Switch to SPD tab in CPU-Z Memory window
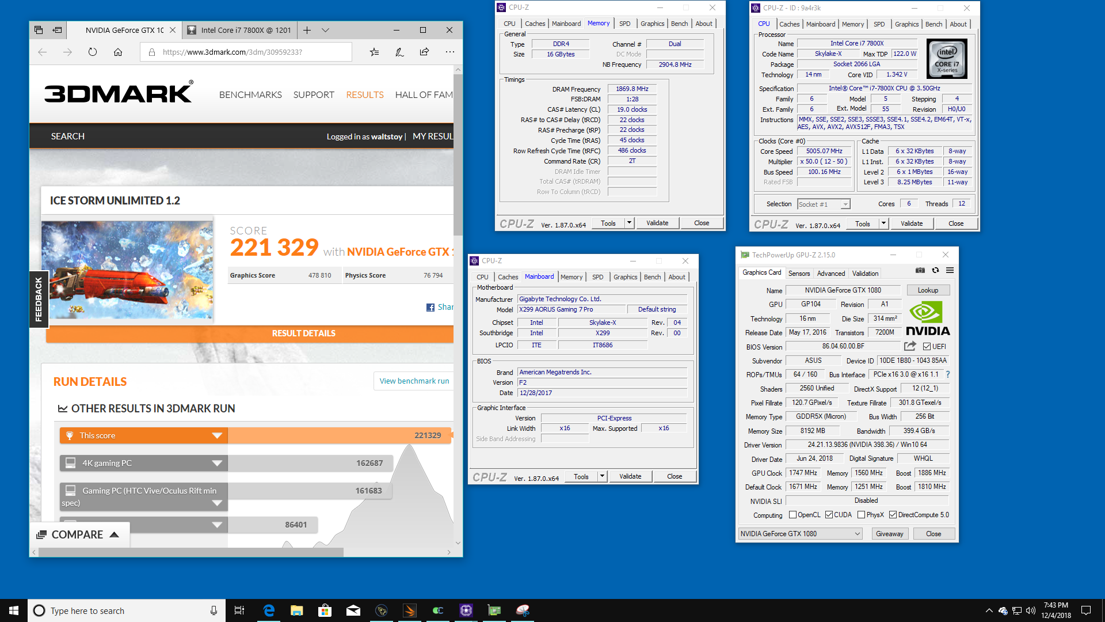The width and height of the screenshot is (1105, 622). (624, 24)
